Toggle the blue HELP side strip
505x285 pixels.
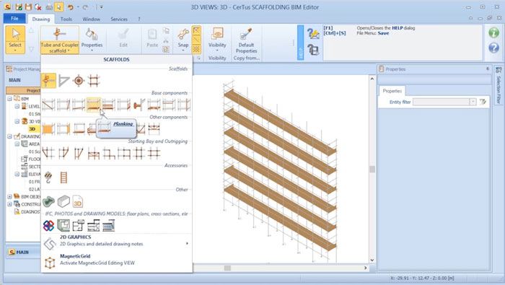click(300, 43)
